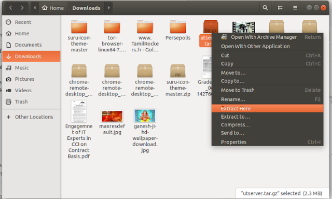Select the Persepolis folder icon

coord(178,27)
